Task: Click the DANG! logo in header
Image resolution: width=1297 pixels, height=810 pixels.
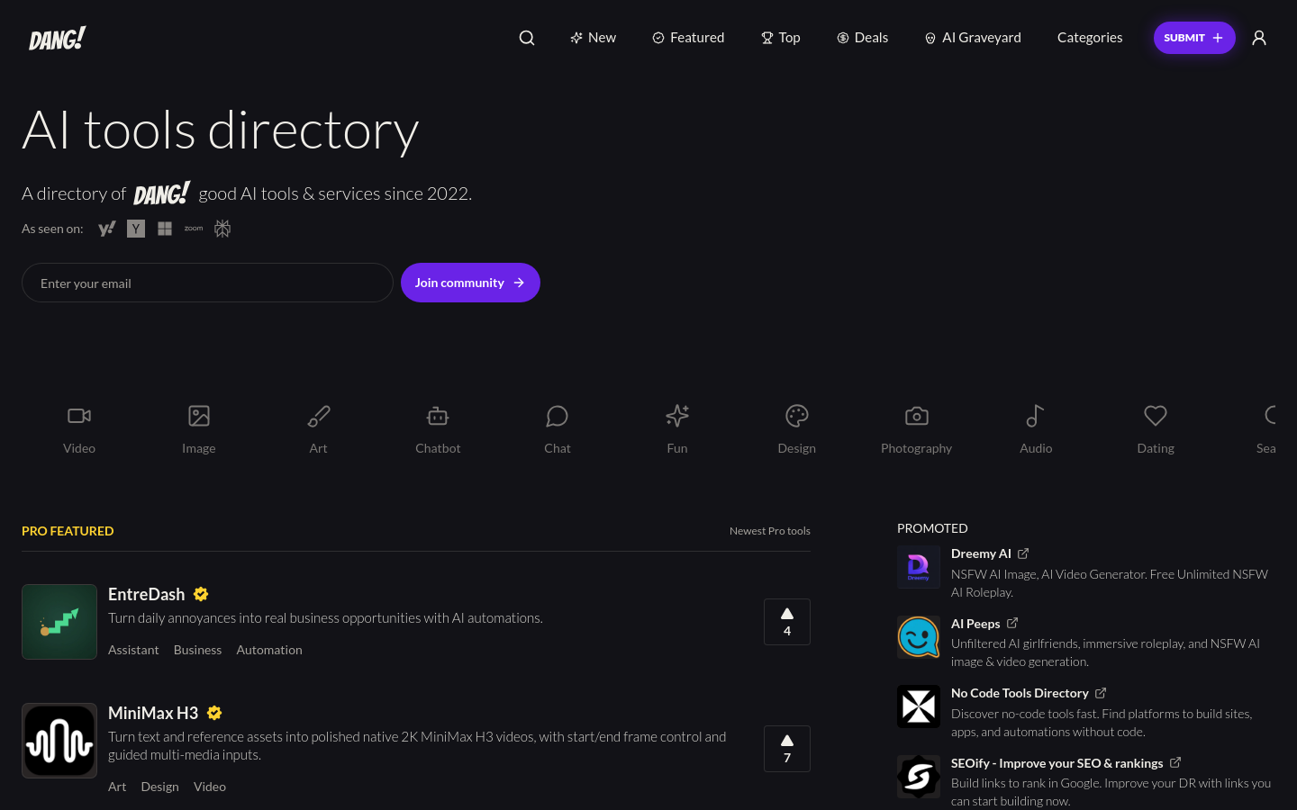Action: (57, 38)
